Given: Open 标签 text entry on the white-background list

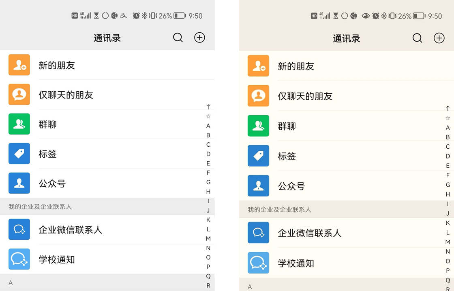Looking at the screenshot, I should pyautogui.click(x=47, y=154).
